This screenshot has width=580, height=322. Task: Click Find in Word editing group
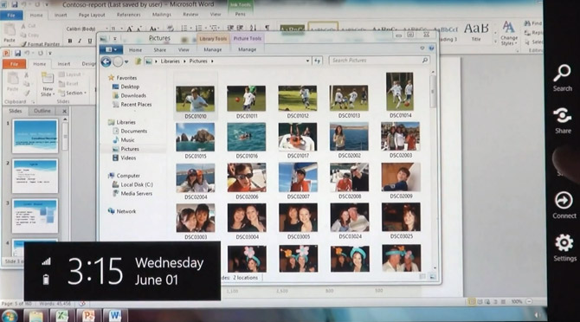click(x=532, y=23)
